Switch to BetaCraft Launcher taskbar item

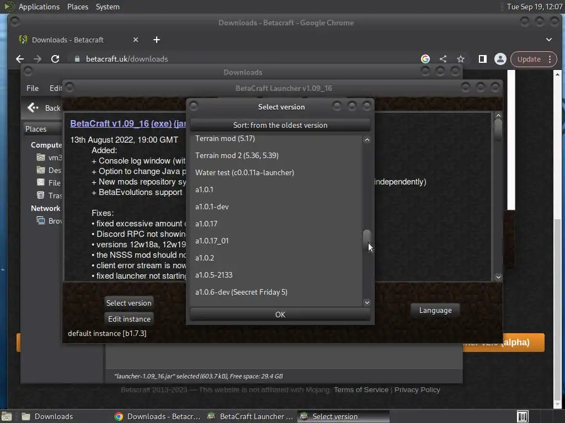(251, 416)
